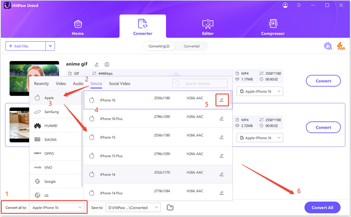Select the iPhone 16 Plus preset
The image size is (351, 217).
pos(158,118)
